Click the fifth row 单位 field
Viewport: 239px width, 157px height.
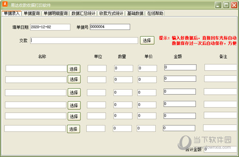[96, 116]
